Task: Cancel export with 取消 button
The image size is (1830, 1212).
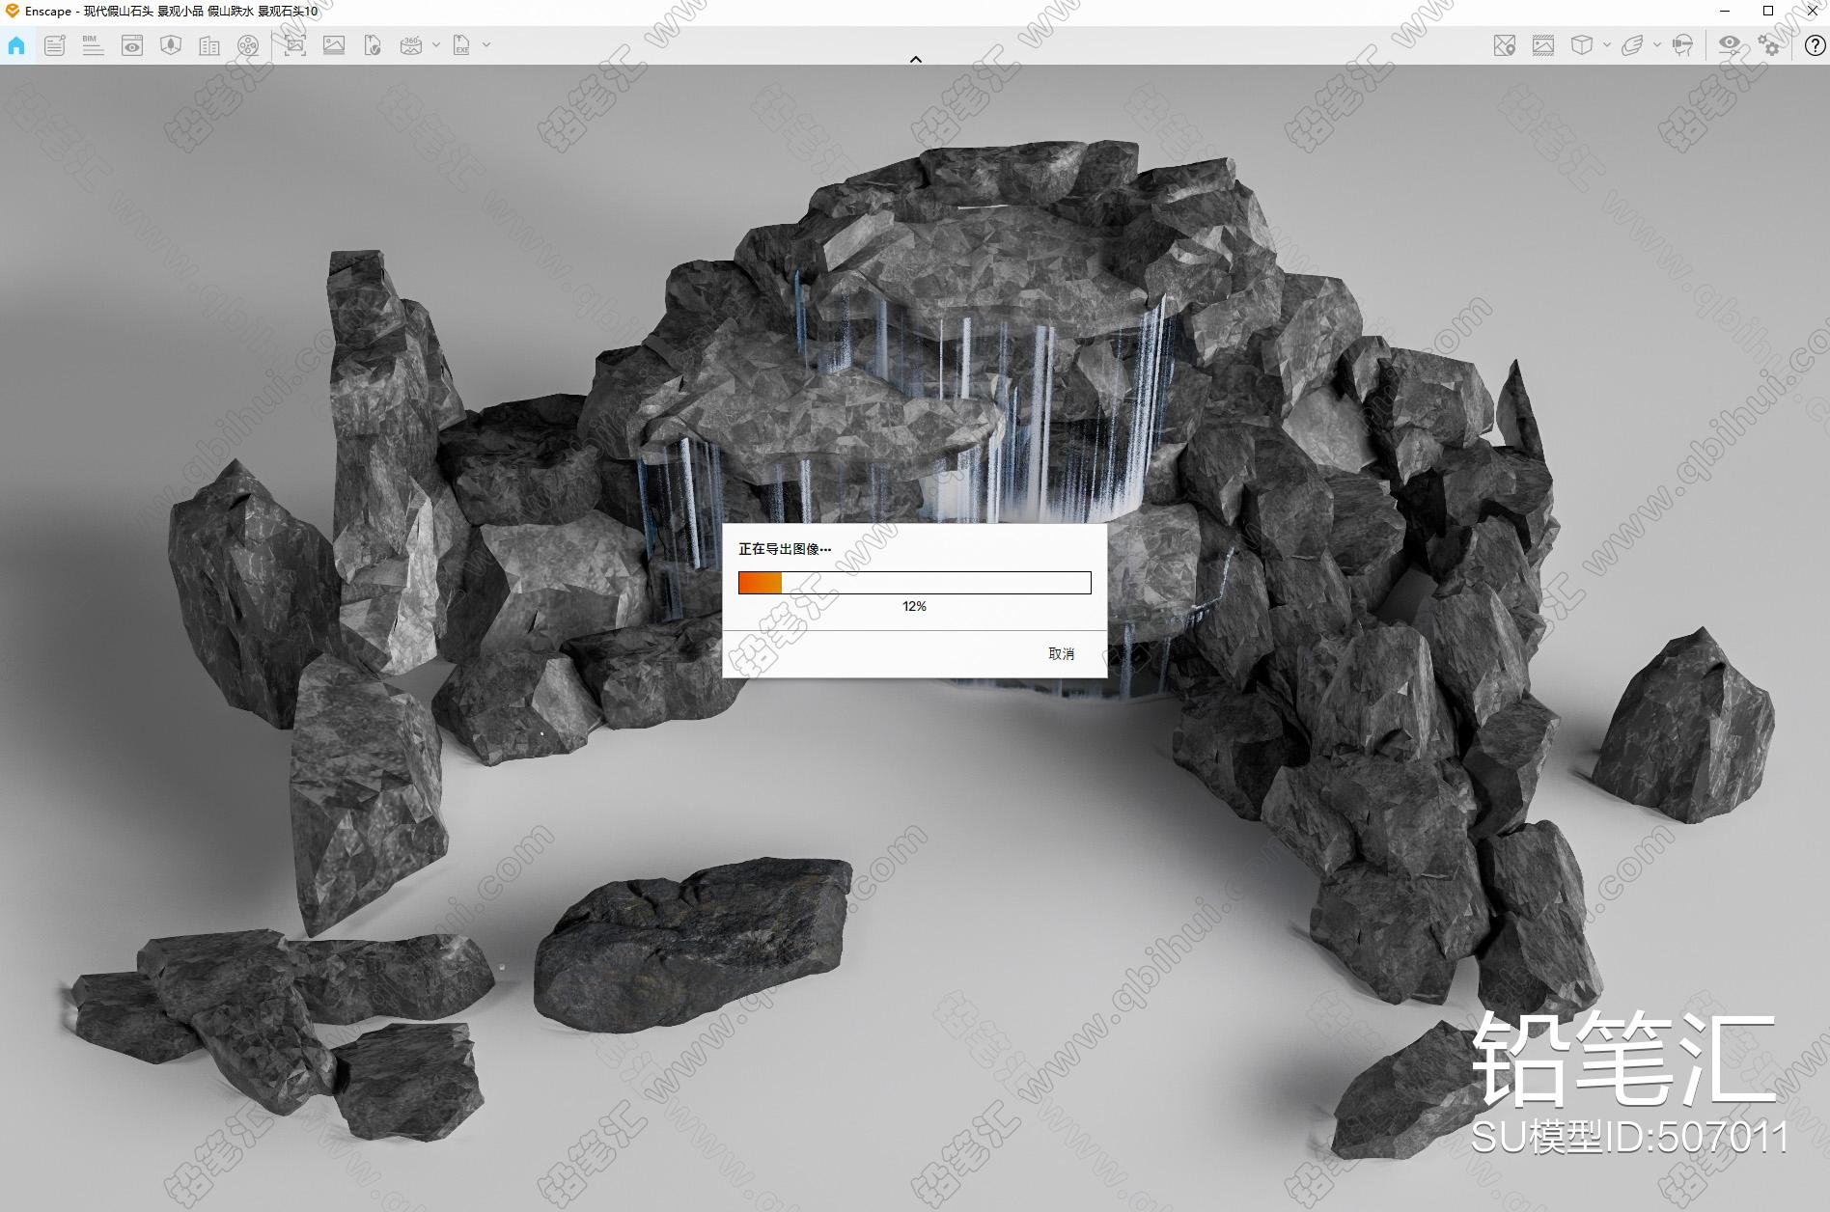Action: click(x=1062, y=654)
